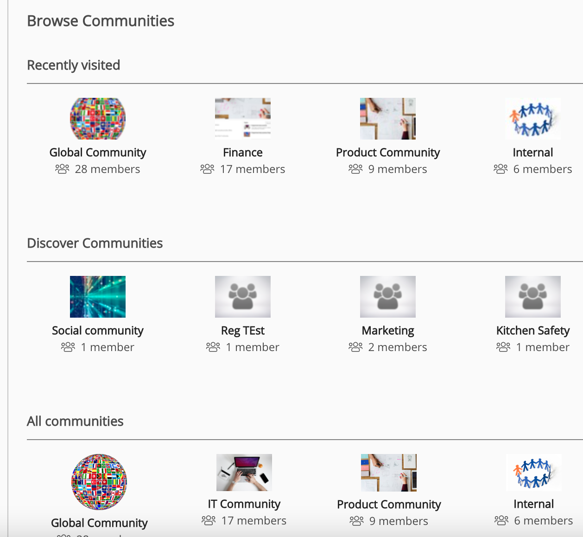Image resolution: width=583 pixels, height=537 pixels.
Task: Open the IT Community laptop thumbnail
Action: [x=244, y=473]
